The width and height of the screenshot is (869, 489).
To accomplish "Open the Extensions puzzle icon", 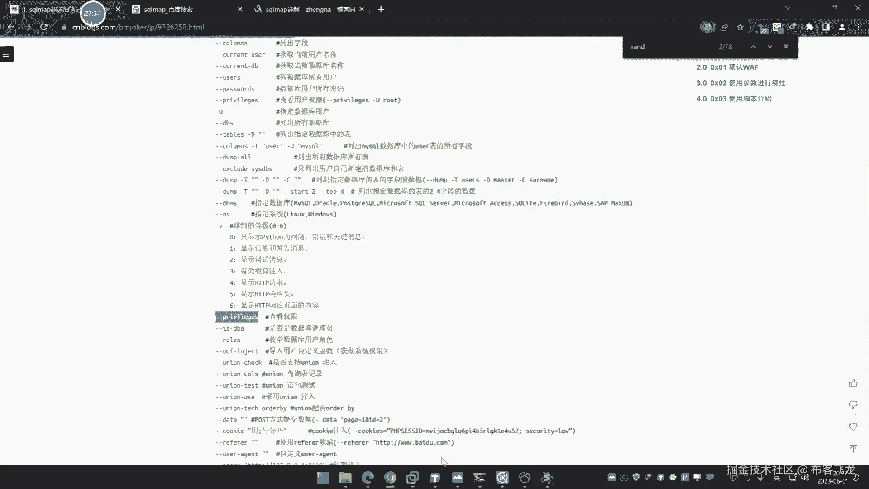I will [809, 27].
